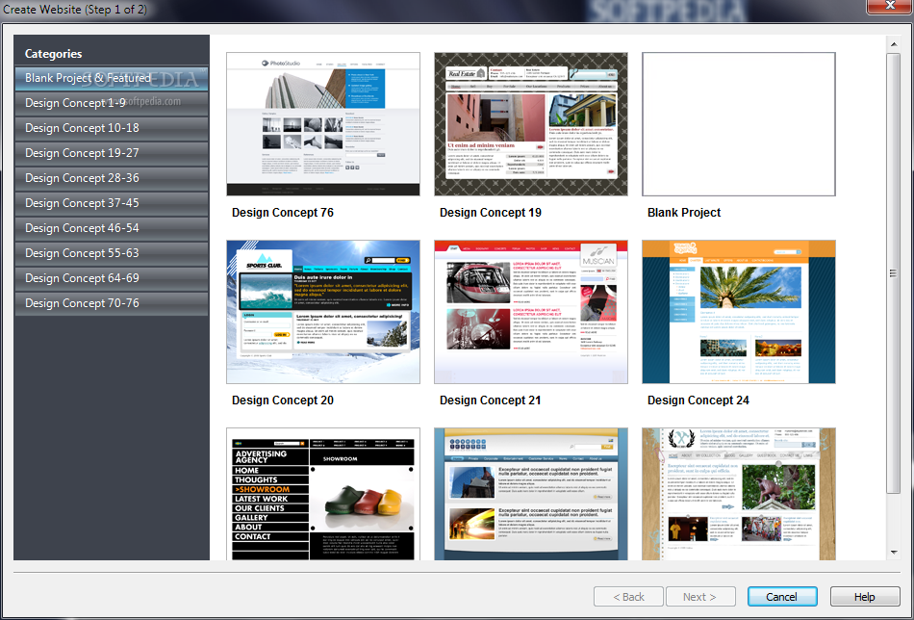Viewport: 914px width, 620px height.
Task: Open Design Concept 28-36 category
Action: [x=112, y=178]
